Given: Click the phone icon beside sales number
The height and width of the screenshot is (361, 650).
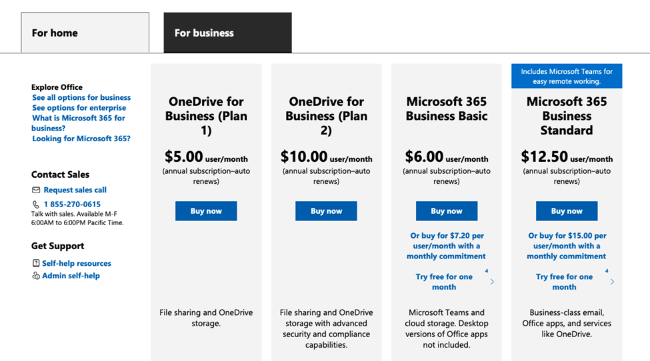Looking at the screenshot, I should [36, 204].
